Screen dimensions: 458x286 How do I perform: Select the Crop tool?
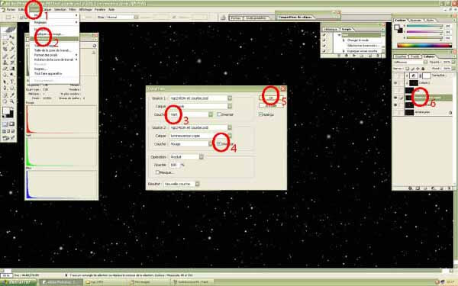[5, 50]
